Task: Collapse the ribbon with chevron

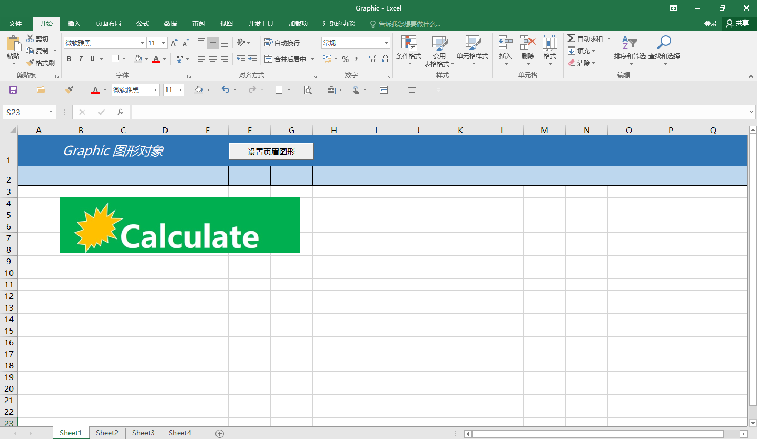Action: click(x=751, y=77)
